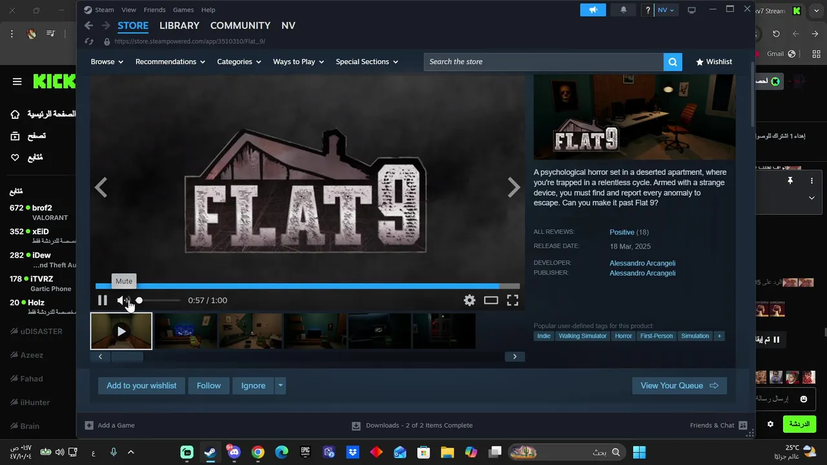Viewport: 827px width, 465px height.
Task: Expand the Ignore options dropdown arrow
Action: (280, 386)
